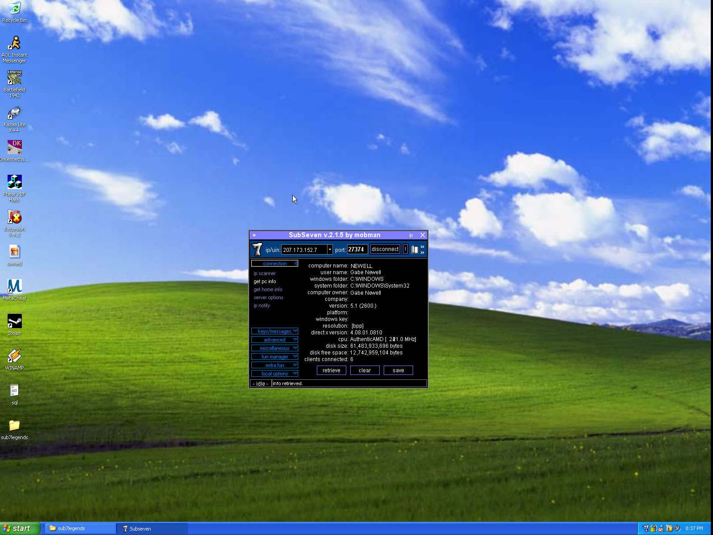
Task: Click the DK Drkenneths desktop icon
Action: click(14, 151)
